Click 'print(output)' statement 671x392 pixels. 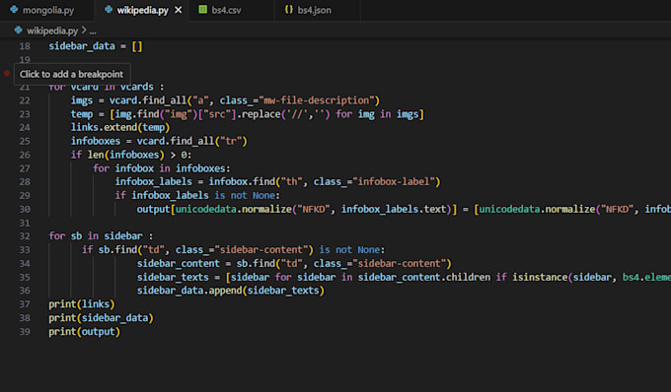[84, 331]
